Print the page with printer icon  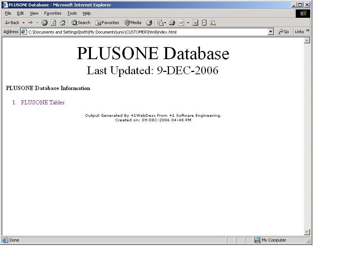click(x=172, y=23)
